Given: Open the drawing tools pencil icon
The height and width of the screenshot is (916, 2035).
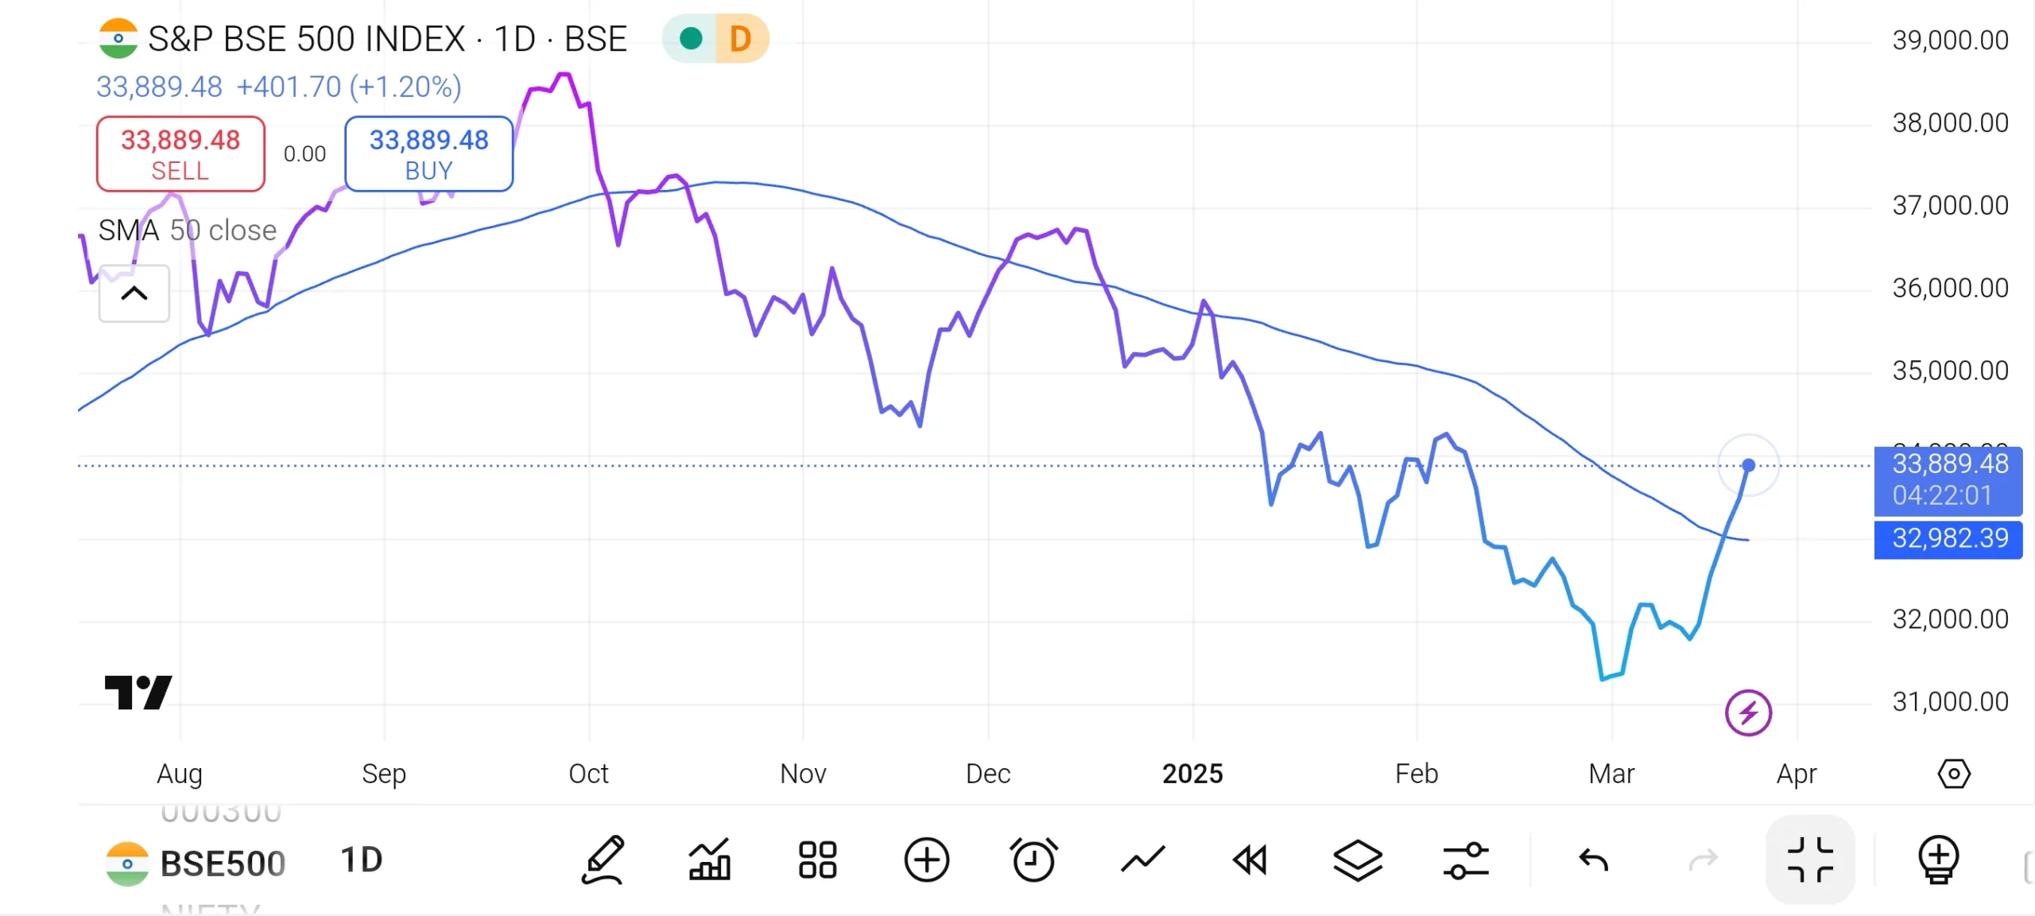Looking at the screenshot, I should click(603, 860).
